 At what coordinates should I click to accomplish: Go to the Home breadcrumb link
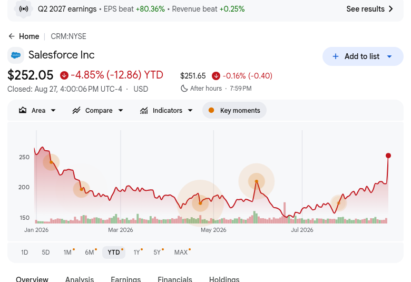[x=29, y=36]
